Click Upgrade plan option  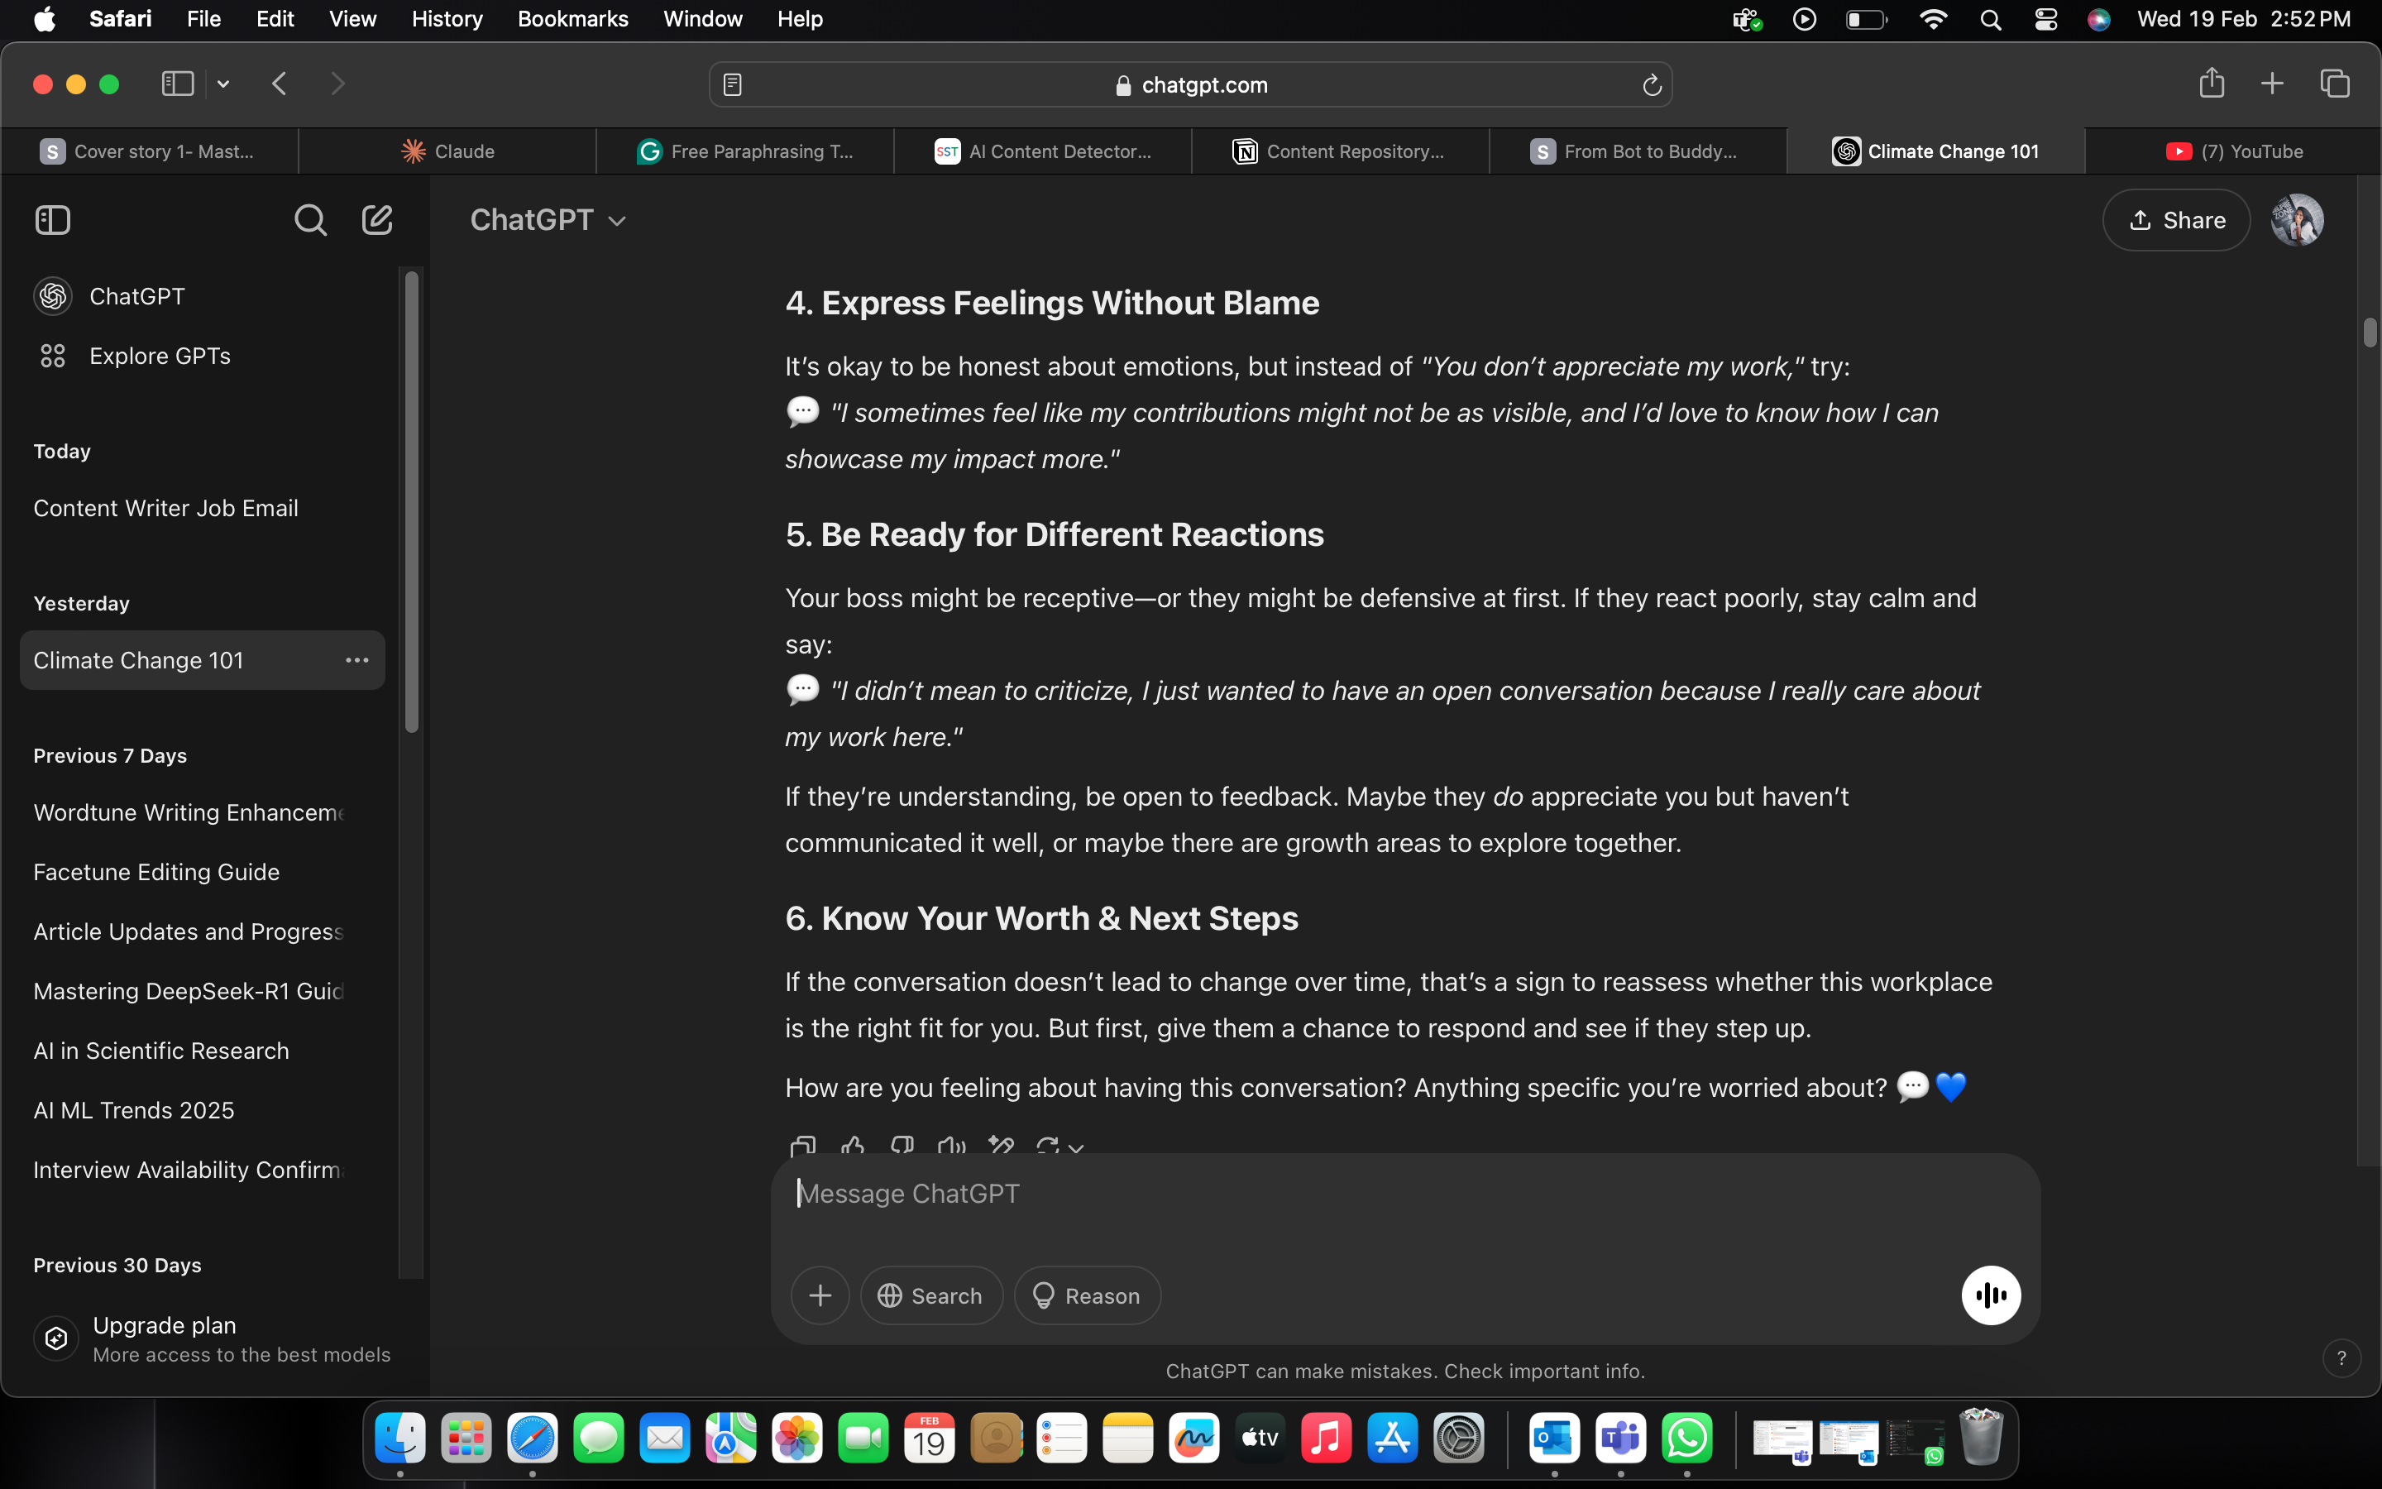[x=212, y=1338]
